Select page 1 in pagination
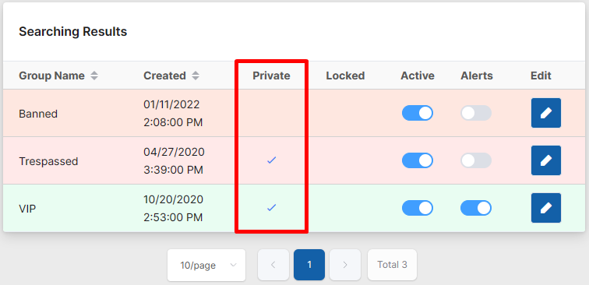Image resolution: width=589 pixels, height=285 pixels. [x=309, y=265]
